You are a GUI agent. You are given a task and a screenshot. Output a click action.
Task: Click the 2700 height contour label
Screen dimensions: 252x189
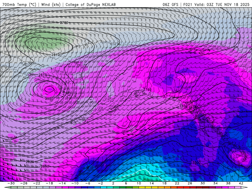coord(64,23)
